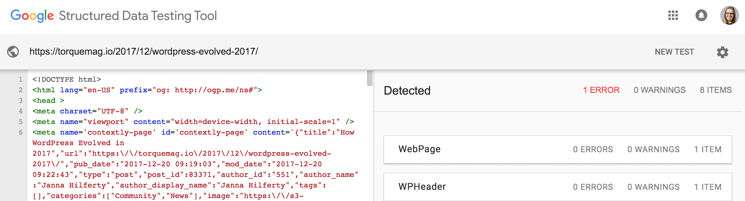Click the torquemag.io URL text
Viewport: 745px width, 201px height.
144,52
